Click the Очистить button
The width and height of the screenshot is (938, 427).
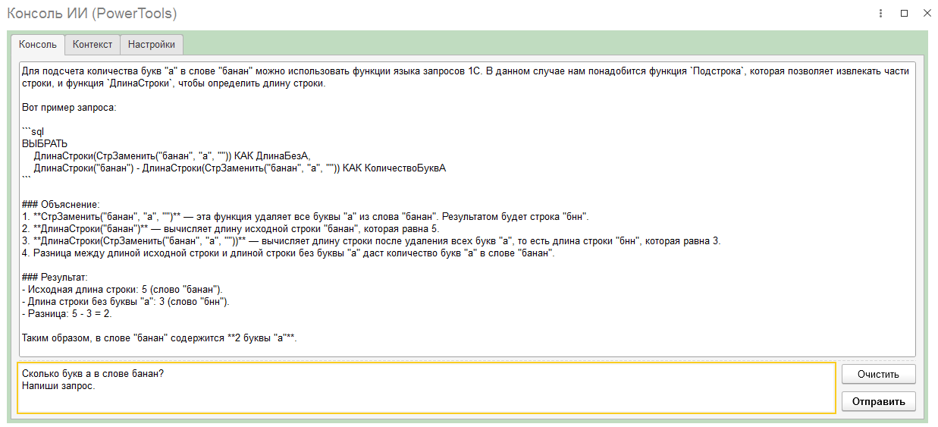point(878,374)
